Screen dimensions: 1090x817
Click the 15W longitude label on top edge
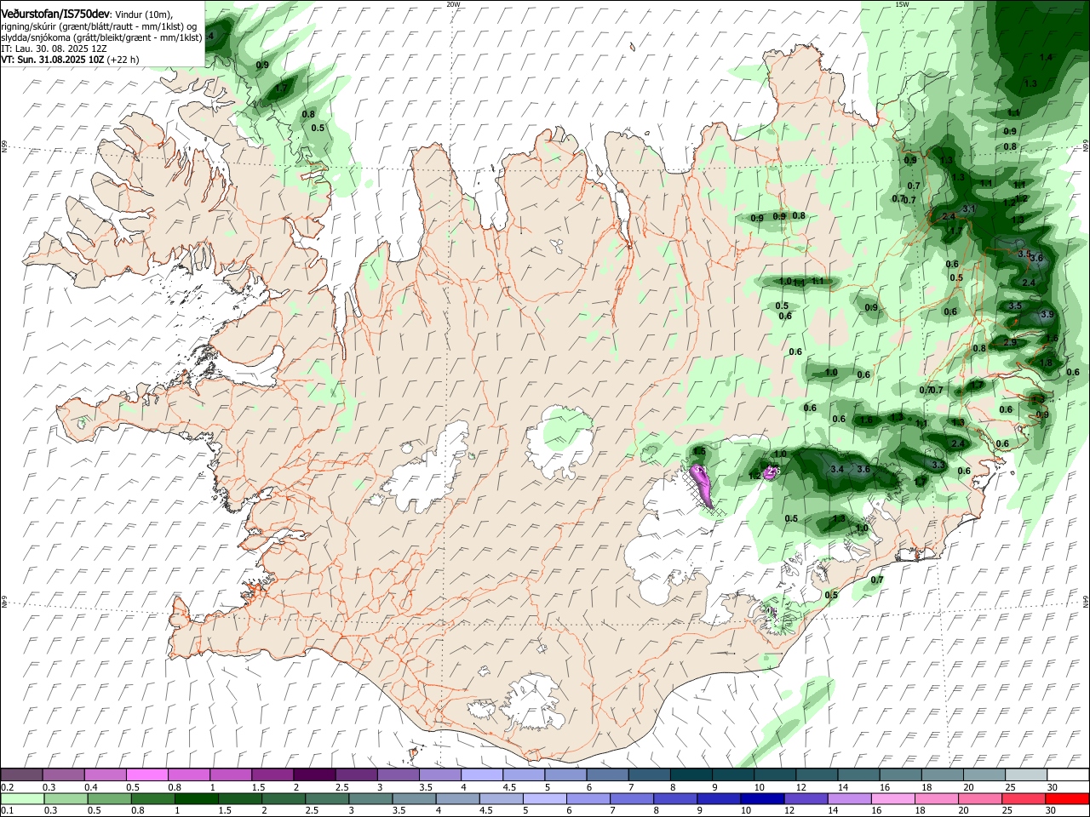coord(902,4)
